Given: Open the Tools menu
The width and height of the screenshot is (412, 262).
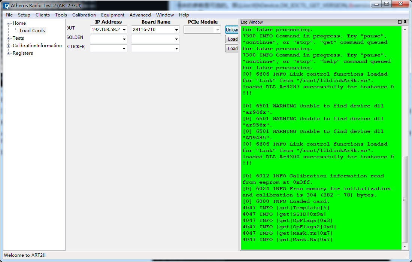Looking at the screenshot, I should pyautogui.click(x=61, y=15).
